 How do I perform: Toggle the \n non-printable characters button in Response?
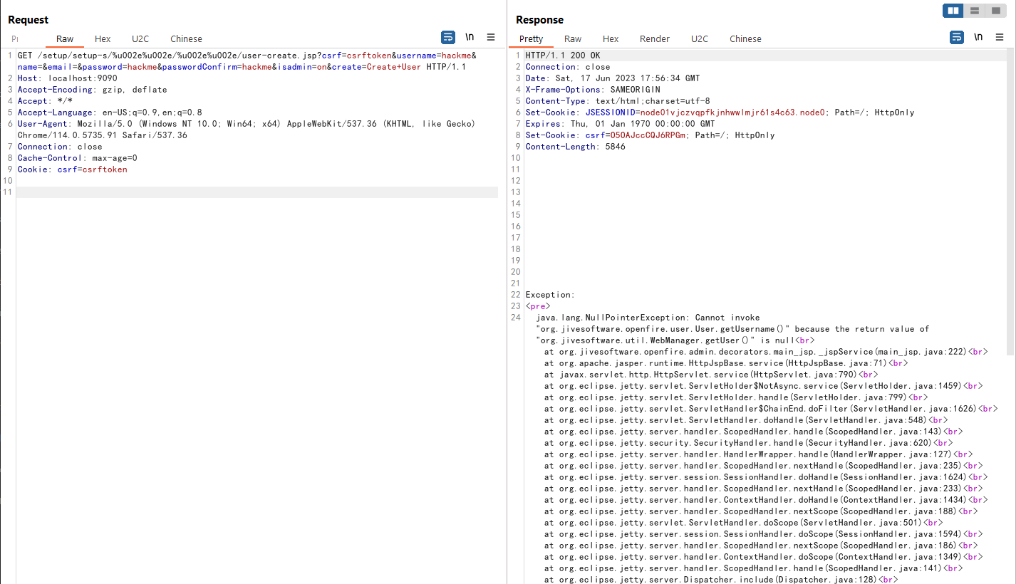coord(978,37)
